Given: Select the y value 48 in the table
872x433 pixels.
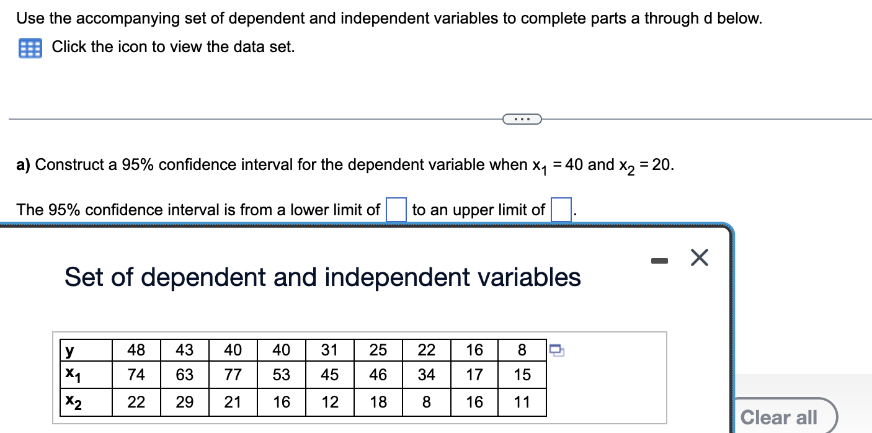Looking at the screenshot, I should pos(136,350).
